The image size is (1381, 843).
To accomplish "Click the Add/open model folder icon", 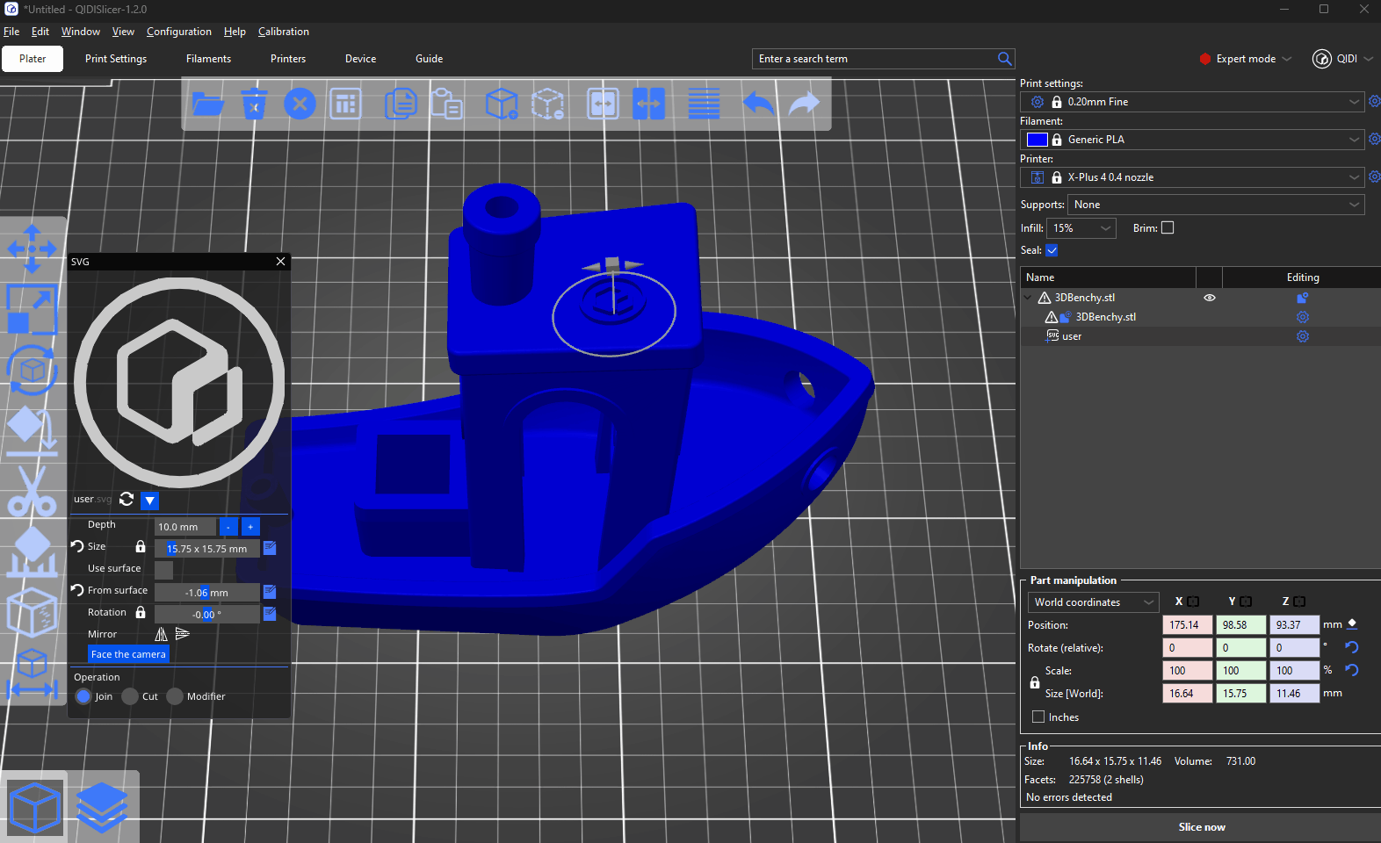I will (x=208, y=104).
